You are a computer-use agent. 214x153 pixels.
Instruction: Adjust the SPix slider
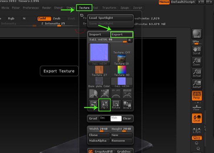196,42
